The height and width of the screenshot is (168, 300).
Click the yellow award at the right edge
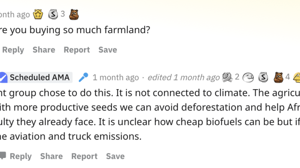[297, 77]
